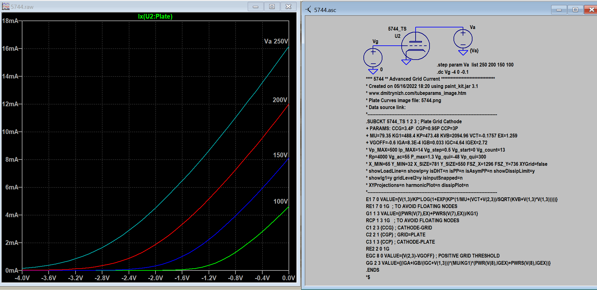The image size is (597, 290).
Task: Click the '200V' curve annotation
Action: 280,100
